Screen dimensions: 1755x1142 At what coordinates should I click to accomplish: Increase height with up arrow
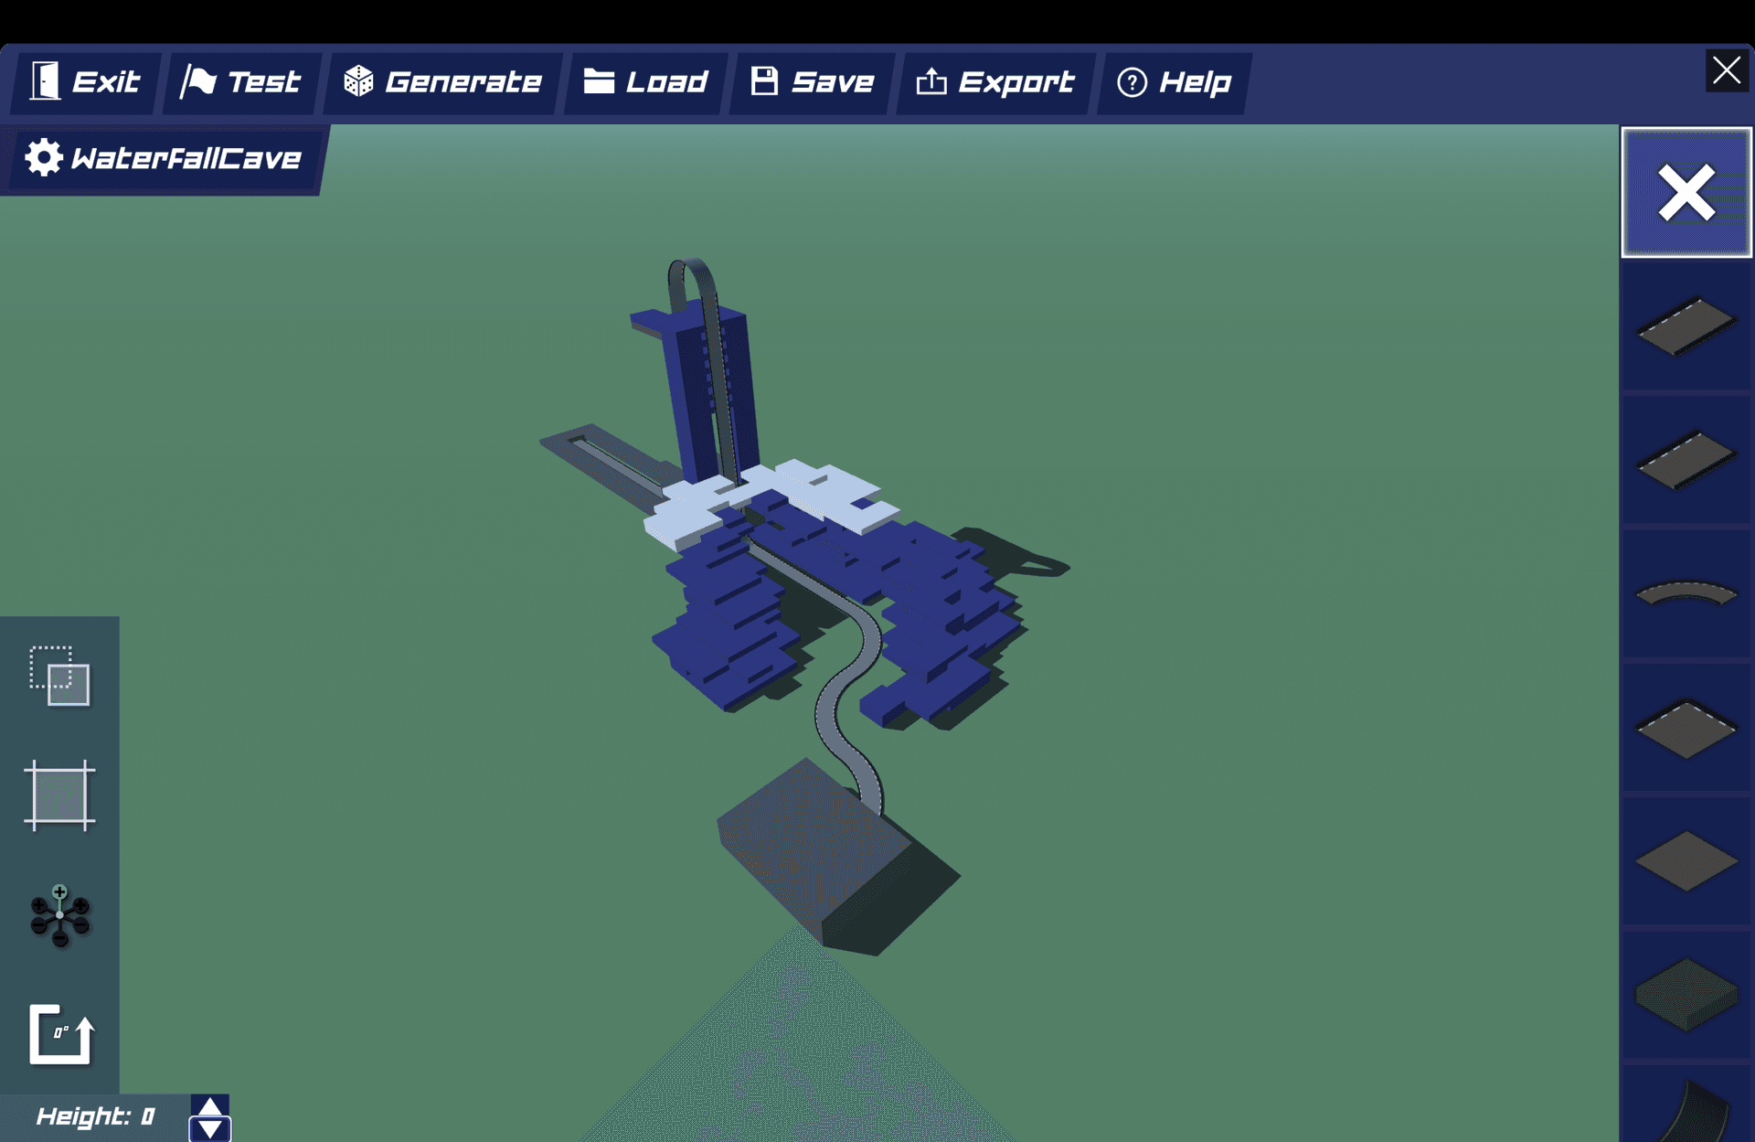(210, 1106)
